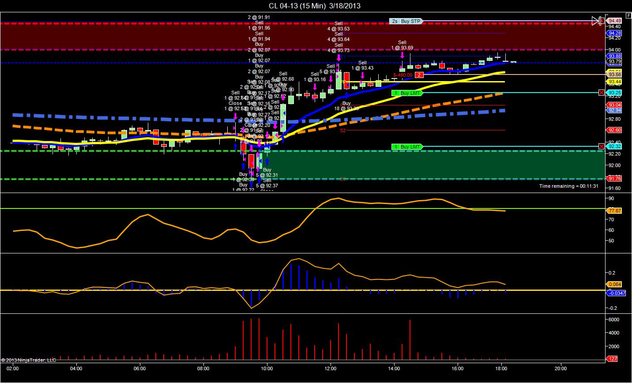Click the red 92.60 price marker
Screen dimensions: 632x383
click(615, 130)
